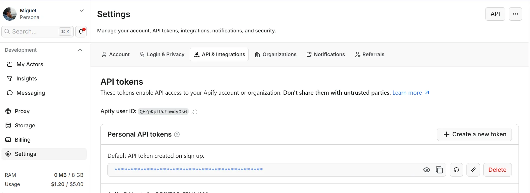Click Miguel's profile avatar

click(x=10, y=14)
